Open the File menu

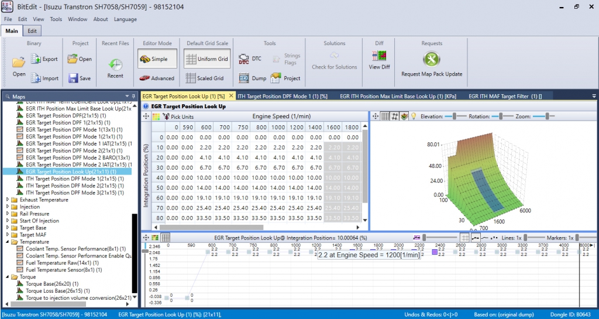tap(8, 19)
